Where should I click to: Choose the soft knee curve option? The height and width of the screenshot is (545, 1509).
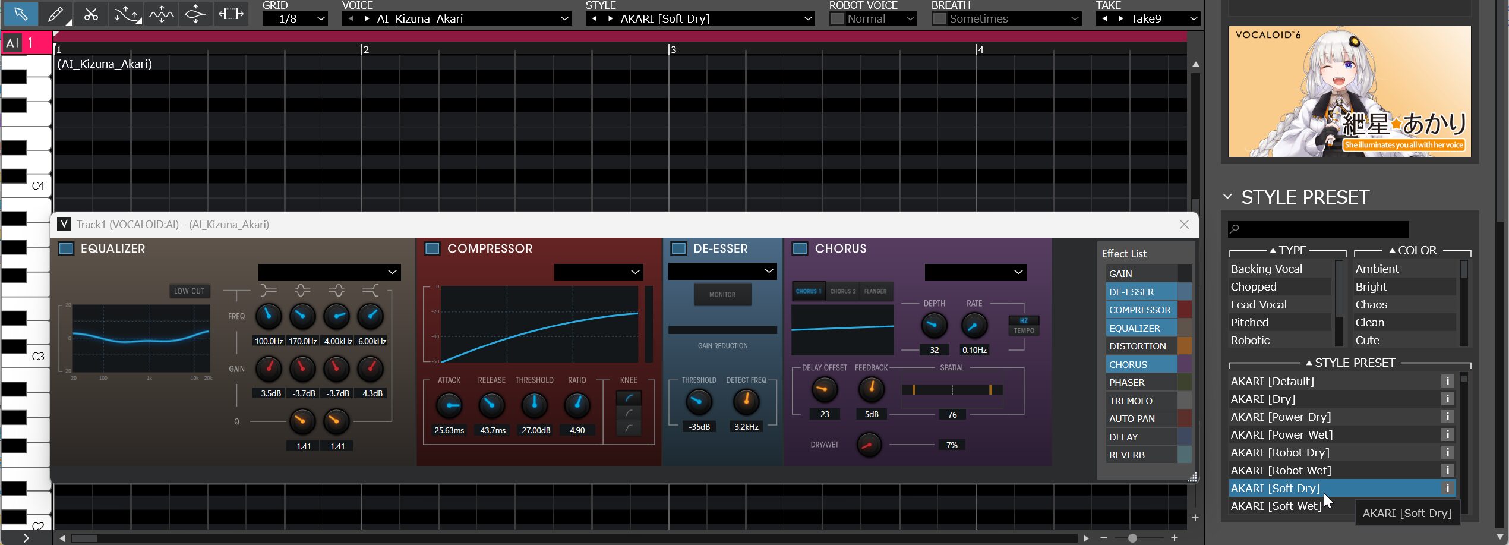pyautogui.click(x=629, y=398)
